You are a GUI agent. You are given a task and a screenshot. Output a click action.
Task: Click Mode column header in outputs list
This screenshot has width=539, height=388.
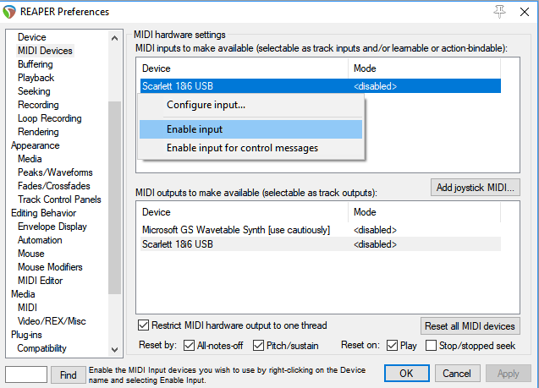click(425, 212)
